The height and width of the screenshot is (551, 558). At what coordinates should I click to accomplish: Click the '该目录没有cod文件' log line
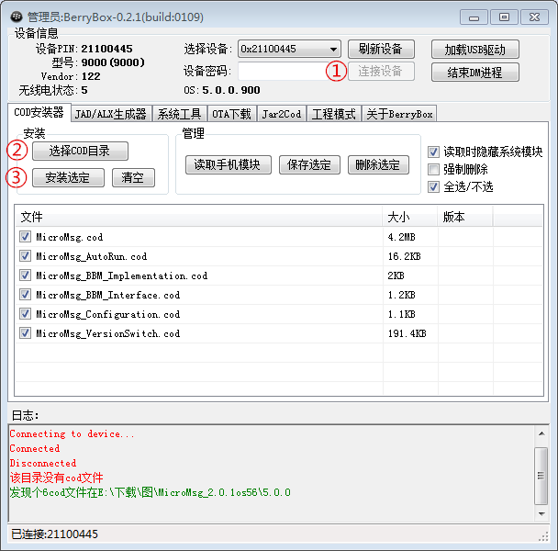(56, 478)
